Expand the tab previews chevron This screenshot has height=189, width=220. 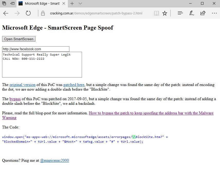tap(80, 3)
